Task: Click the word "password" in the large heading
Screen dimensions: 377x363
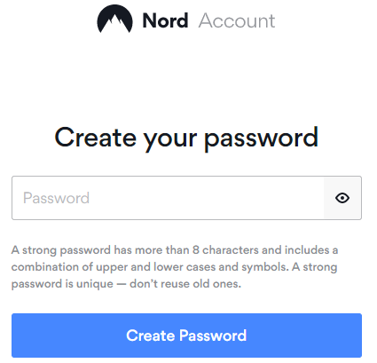Action: (262, 138)
